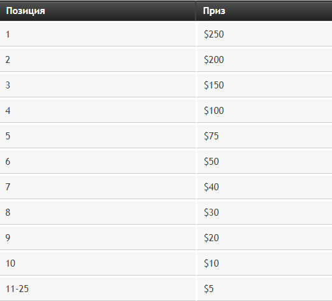
Task: Click the $100 prize value
Action: point(214,111)
